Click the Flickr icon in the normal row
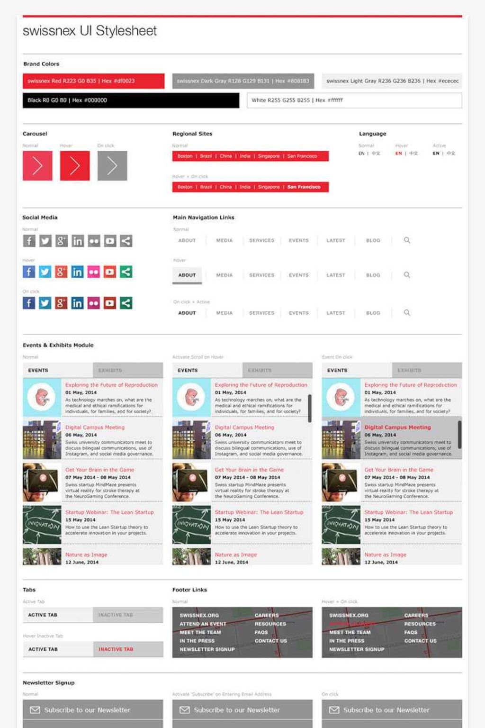Screen dimensions: 485x728 point(94,241)
